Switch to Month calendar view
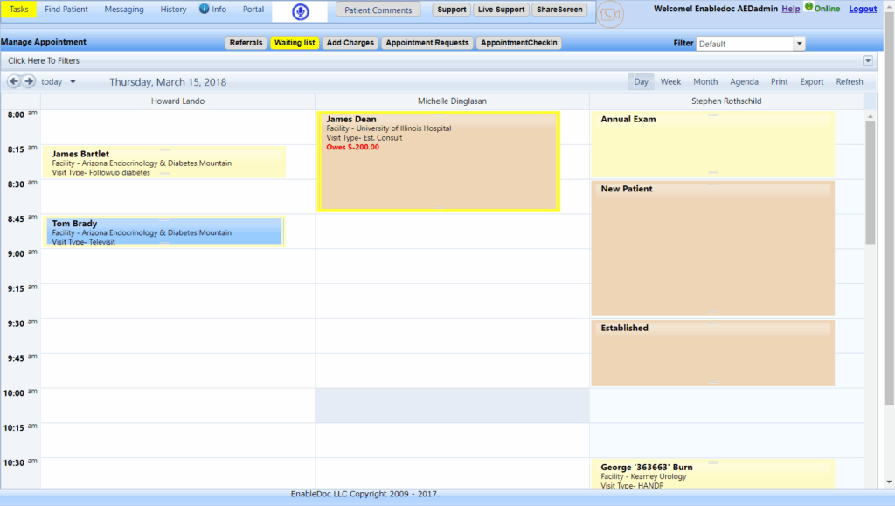The width and height of the screenshot is (895, 506). pyautogui.click(x=704, y=80)
